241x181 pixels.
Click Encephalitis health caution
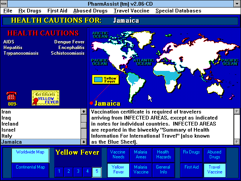pos(72,48)
